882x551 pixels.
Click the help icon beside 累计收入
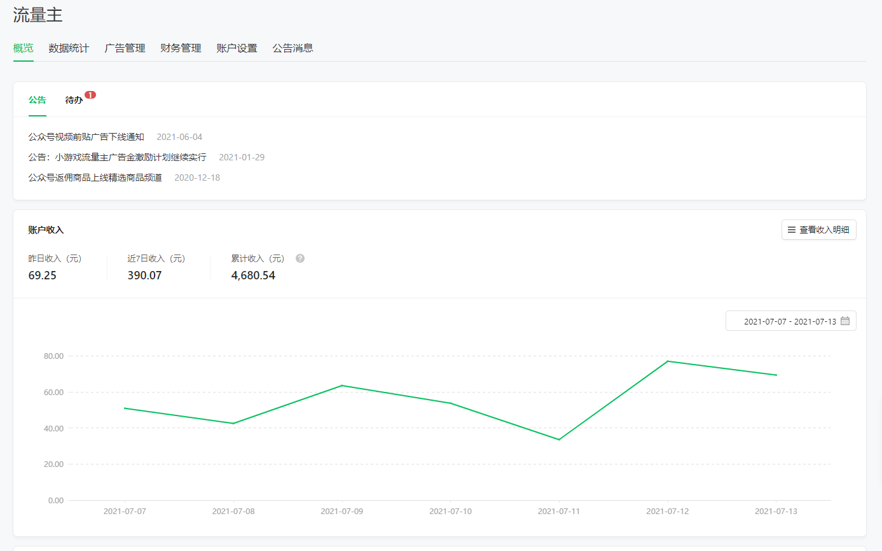click(300, 258)
